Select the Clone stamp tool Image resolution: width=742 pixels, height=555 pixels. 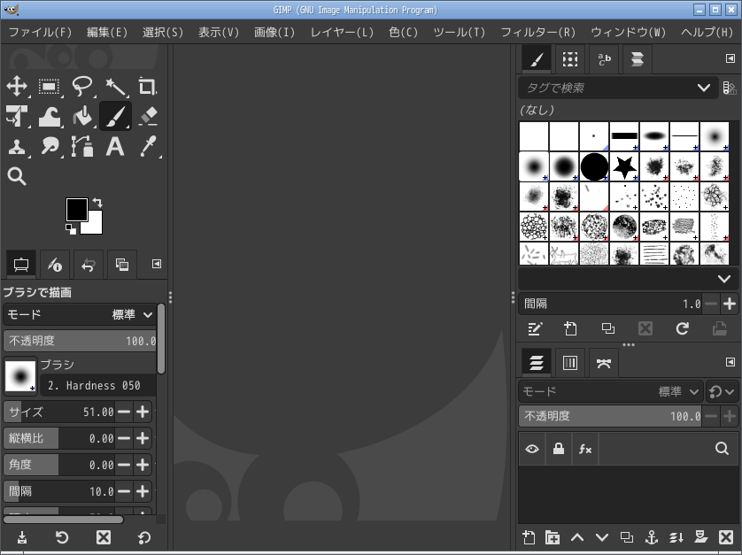[x=17, y=146]
